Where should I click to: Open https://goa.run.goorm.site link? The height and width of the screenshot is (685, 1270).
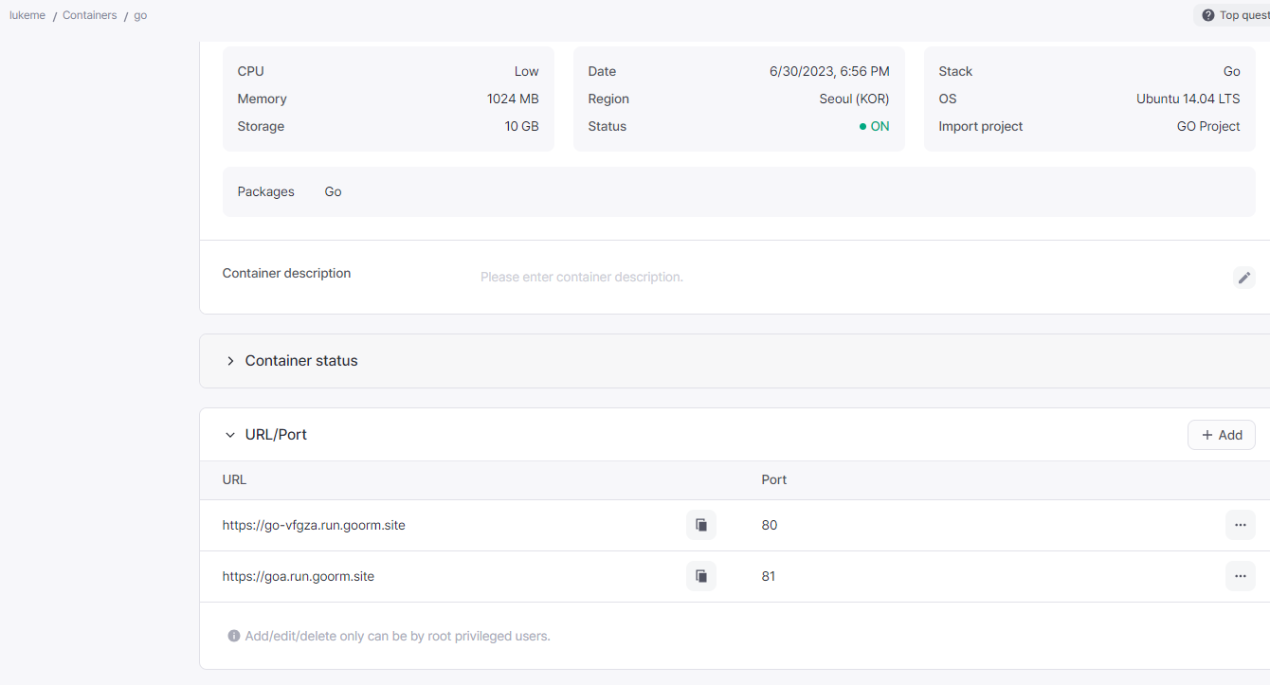coord(299,576)
